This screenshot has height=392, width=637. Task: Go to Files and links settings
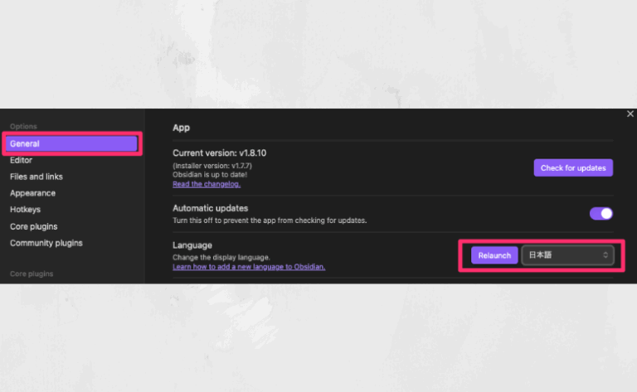click(x=36, y=177)
